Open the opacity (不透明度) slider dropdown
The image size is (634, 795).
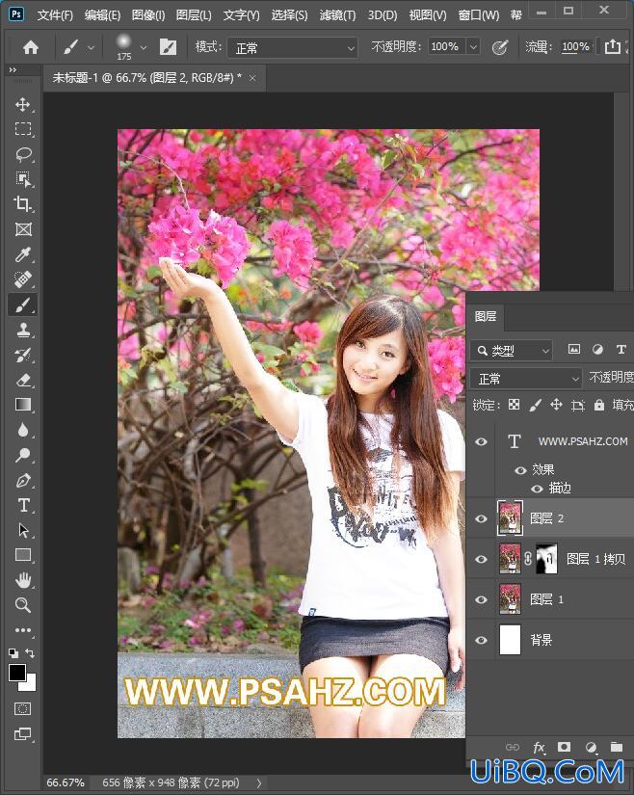(473, 47)
